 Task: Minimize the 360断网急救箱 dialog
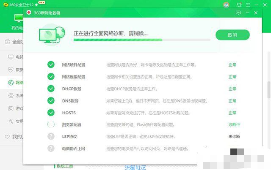248,13
